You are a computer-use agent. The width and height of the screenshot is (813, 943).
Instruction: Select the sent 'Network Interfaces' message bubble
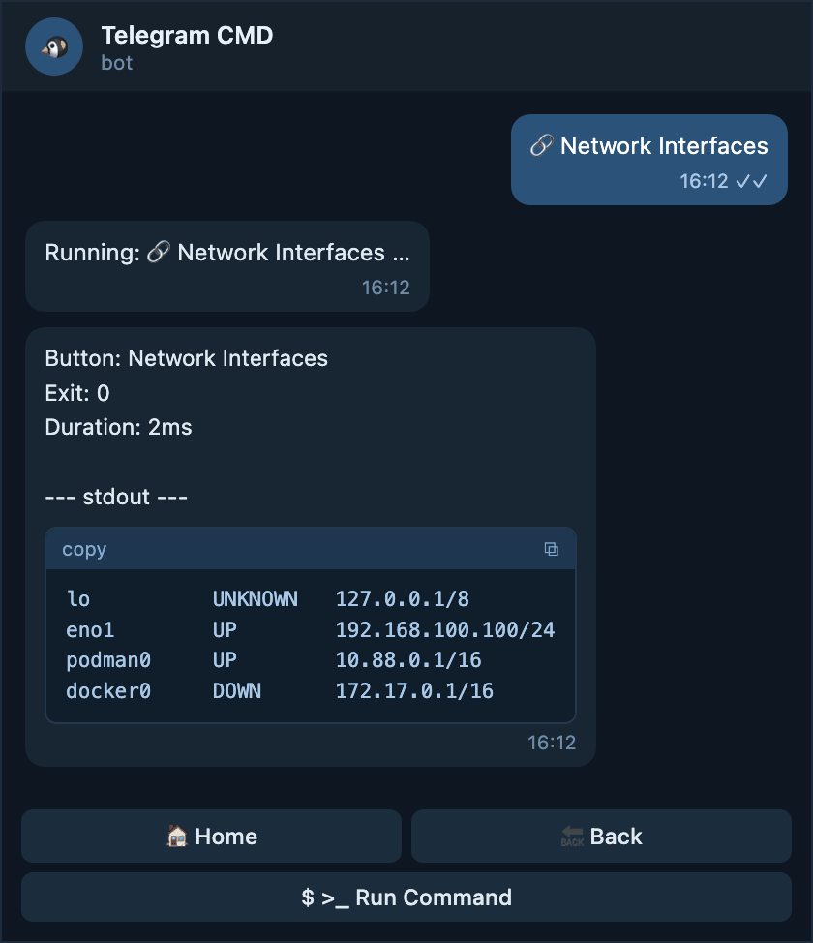click(648, 160)
